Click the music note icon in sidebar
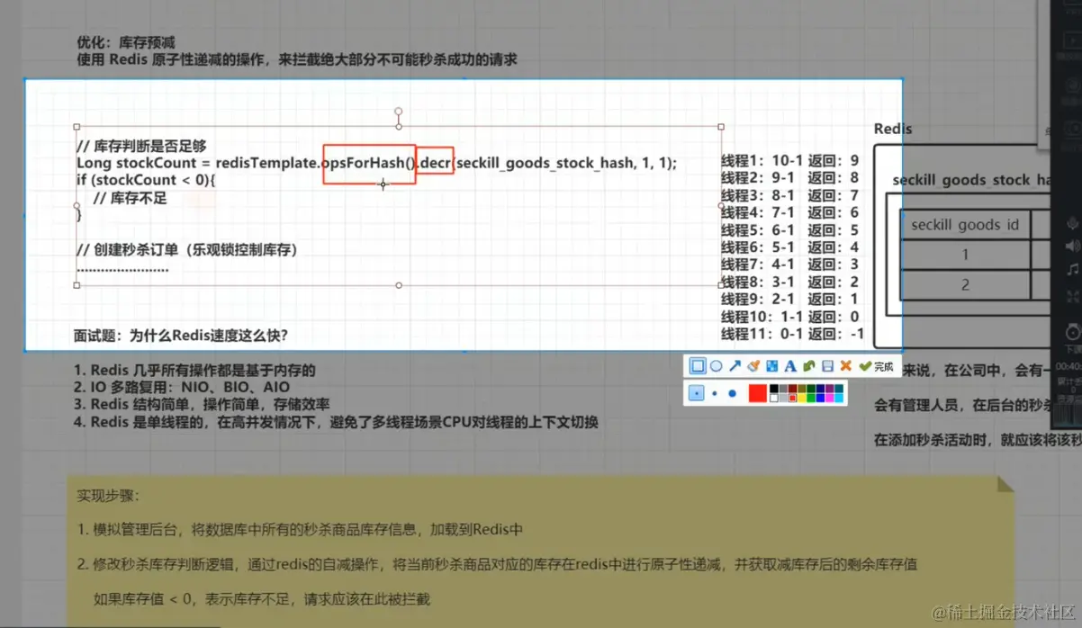Viewport: 1082px width, 628px height. coord(1072,269)
